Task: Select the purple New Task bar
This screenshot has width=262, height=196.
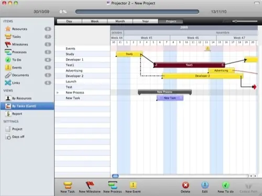Action: pyautogui.click(x=170, y=98)
